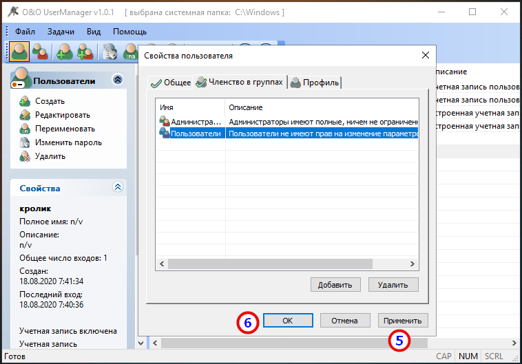Click the Пользователи panel header icon

tap(21, 78)
